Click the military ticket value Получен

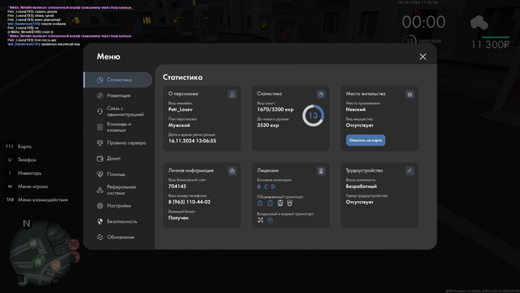[179, 218]
